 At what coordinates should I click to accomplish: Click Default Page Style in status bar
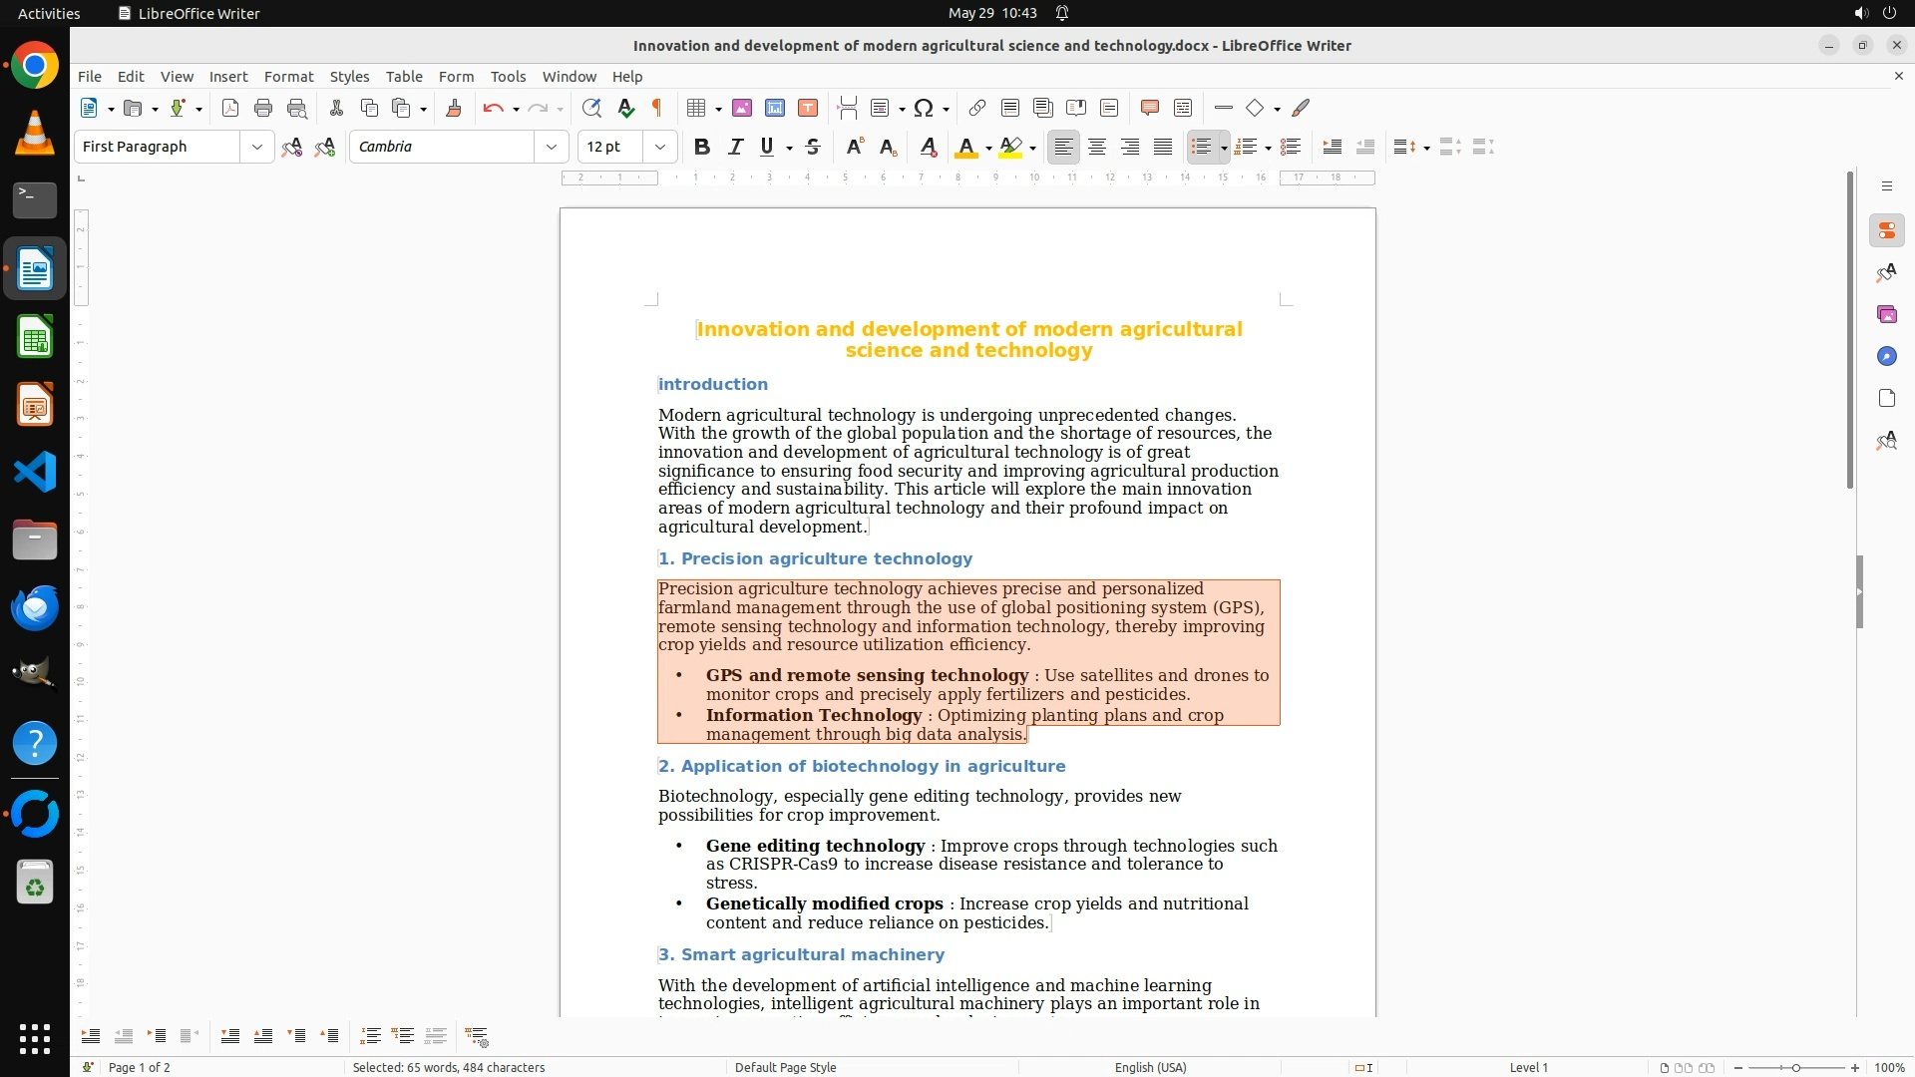(x=785, y=1067)
